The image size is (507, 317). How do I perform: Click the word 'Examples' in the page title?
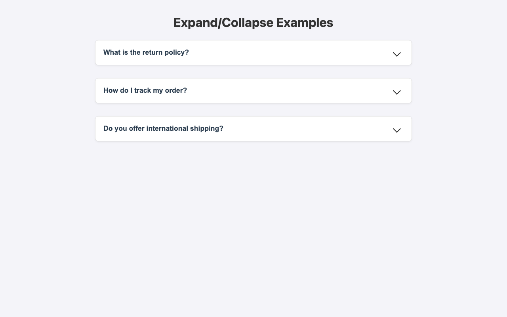304,23
